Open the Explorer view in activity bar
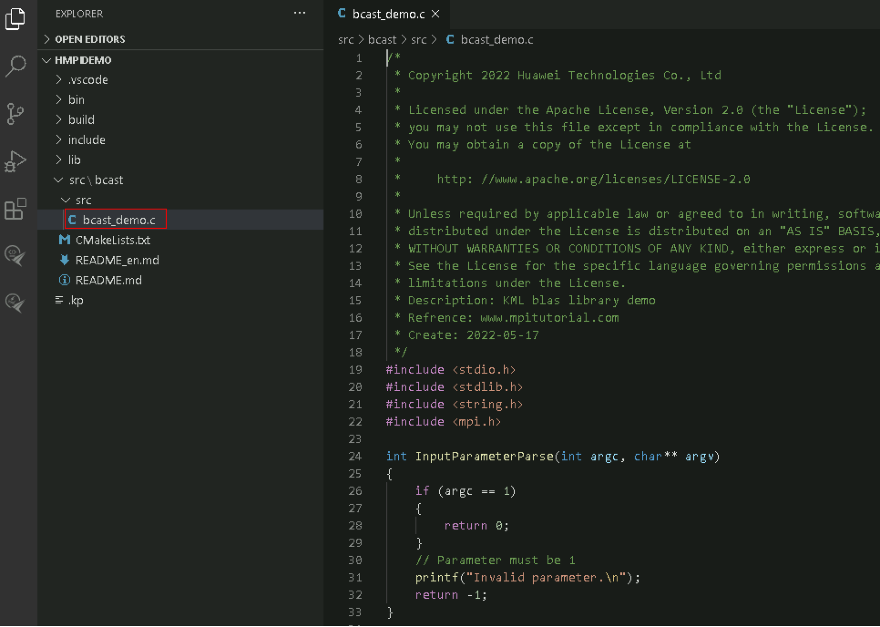Viewport: 880px width, 627px height. pos(15,19)
